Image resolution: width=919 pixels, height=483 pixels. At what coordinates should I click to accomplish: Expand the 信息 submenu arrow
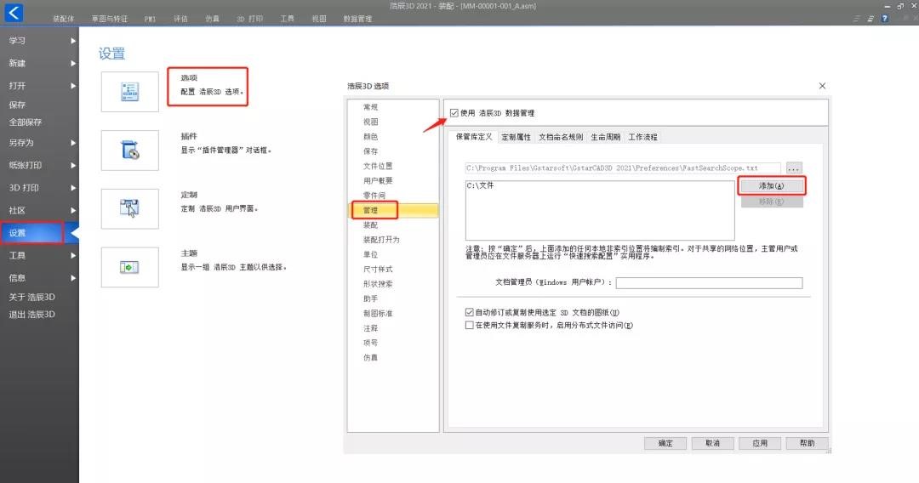pyautogui.click(x=73, y=278)
